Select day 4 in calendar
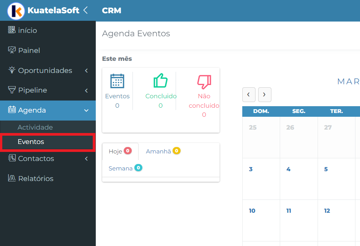 coord(299,179)
